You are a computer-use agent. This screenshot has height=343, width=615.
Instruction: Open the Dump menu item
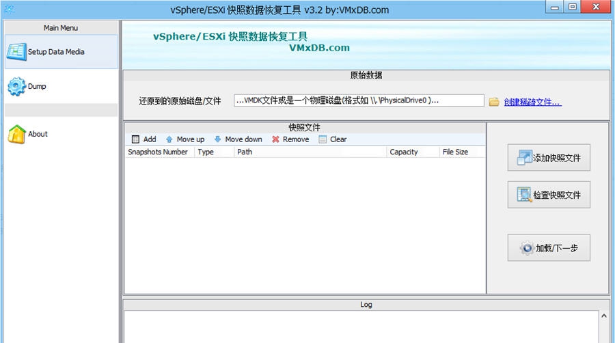[61, 86]
